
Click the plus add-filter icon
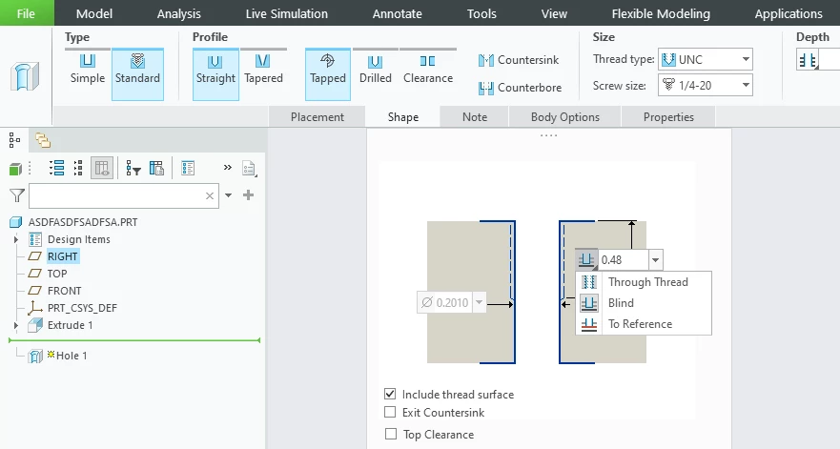[248, 195]
